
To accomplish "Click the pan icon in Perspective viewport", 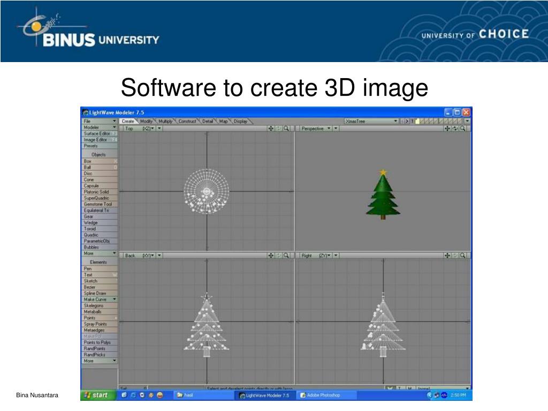I will click(x=447, y=128).
